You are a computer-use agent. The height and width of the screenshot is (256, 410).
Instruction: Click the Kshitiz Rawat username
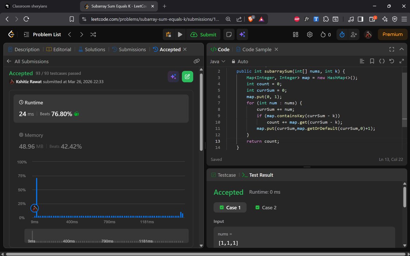pos(29,82)
